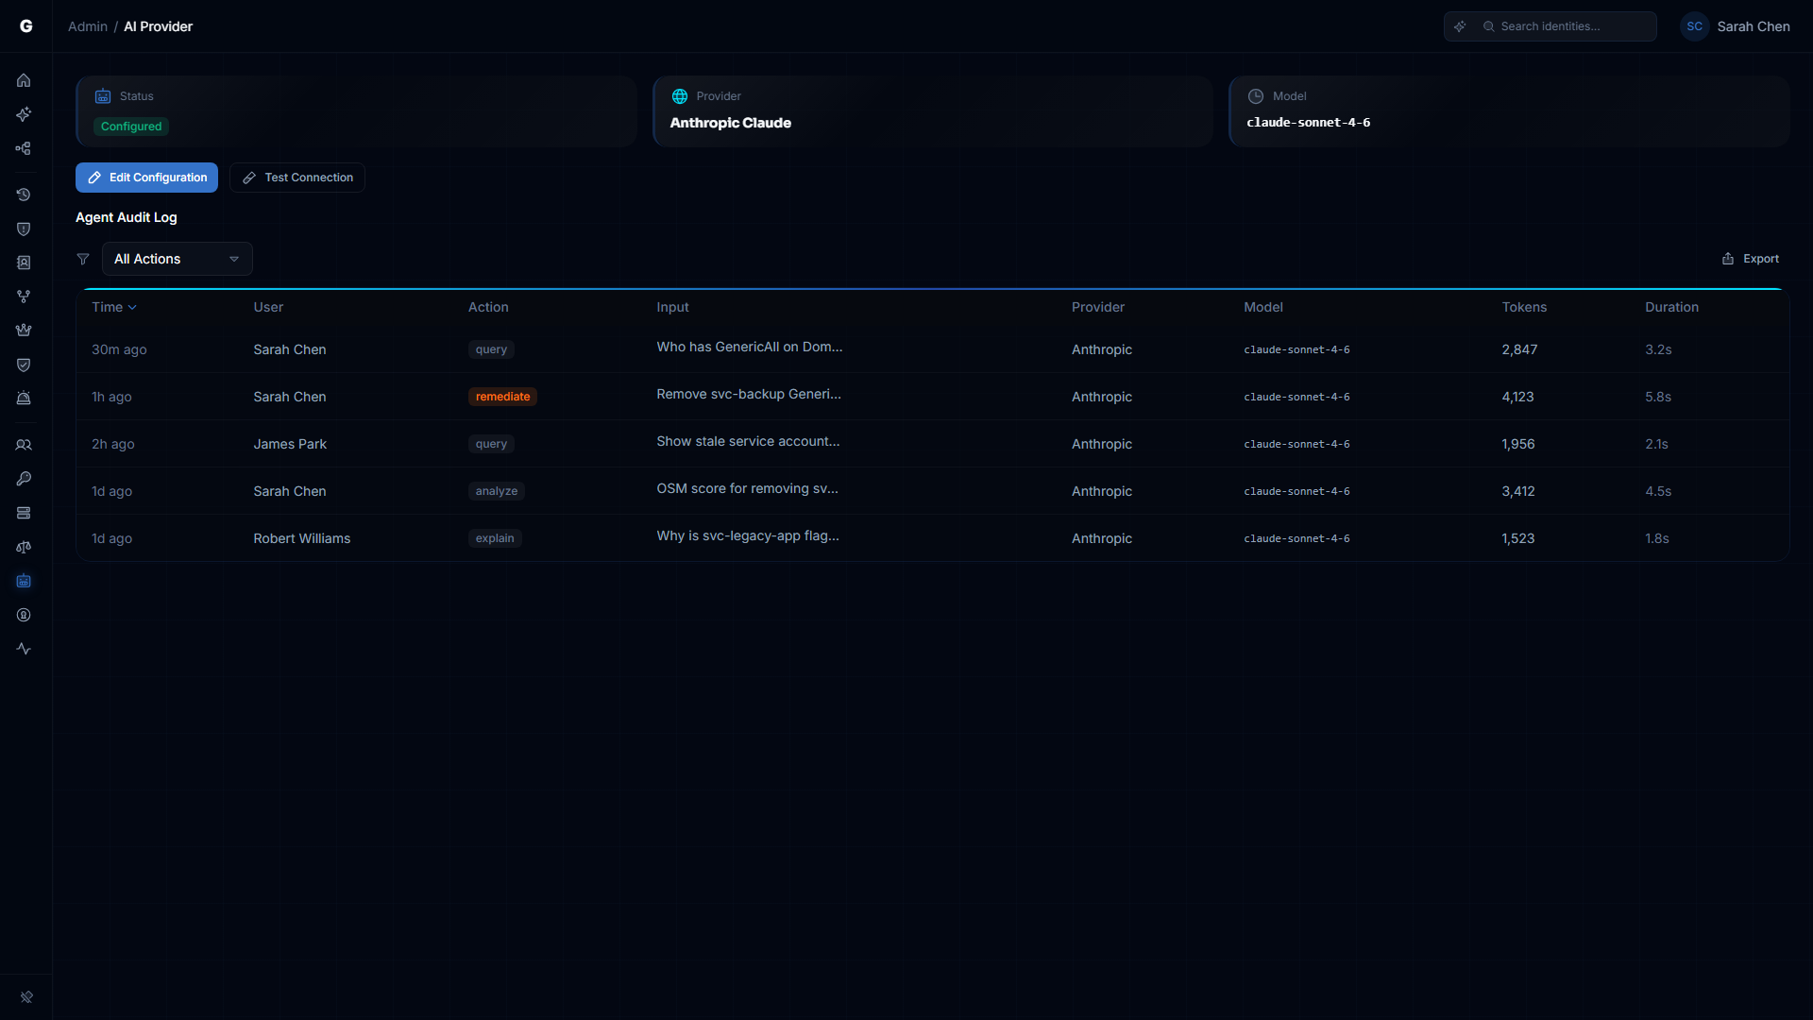Open the filter funnel next to All Actions

(83, 258)
